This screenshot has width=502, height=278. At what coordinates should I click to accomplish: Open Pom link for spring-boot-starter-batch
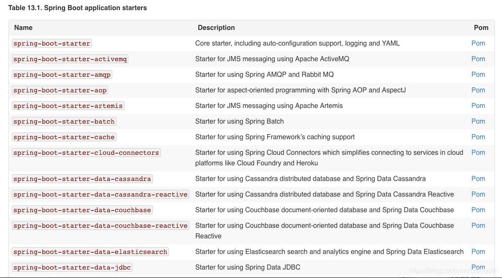[x=478, y=121]
